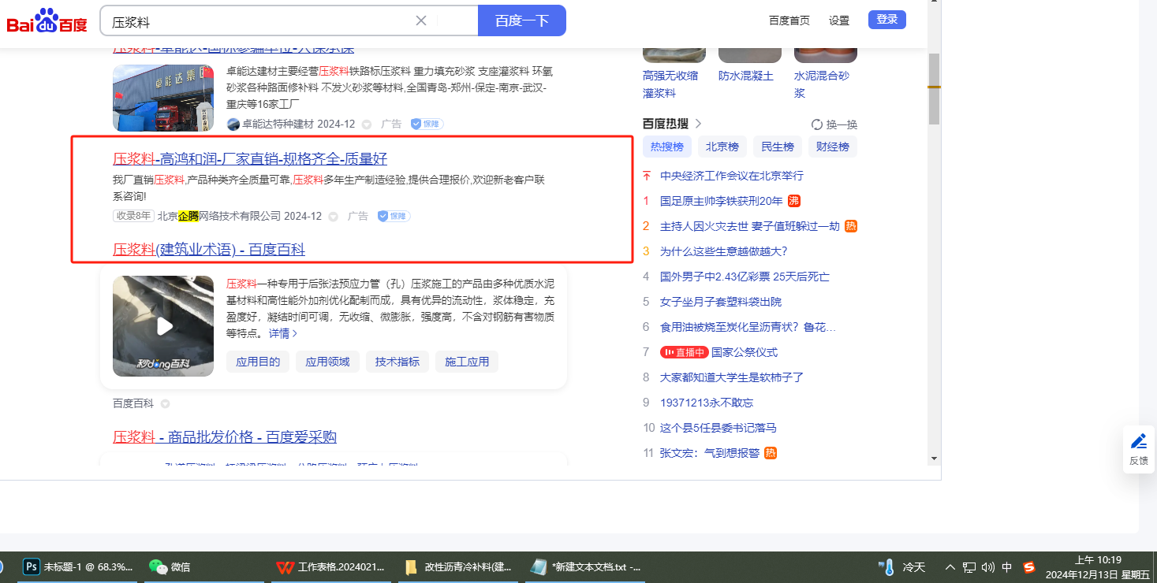The width and height of the screenshot is (1157, 583).
Task: Expand the 详情 link in the Baike card
Action: [x=283, y=333]
